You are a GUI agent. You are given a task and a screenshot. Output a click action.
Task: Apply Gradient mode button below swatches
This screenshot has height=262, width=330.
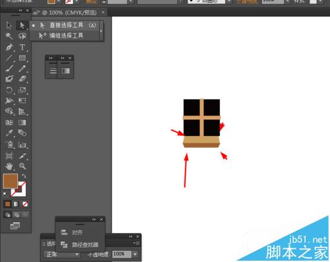pos(16,205)
